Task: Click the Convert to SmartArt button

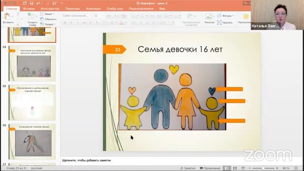Action: point(191,20)
